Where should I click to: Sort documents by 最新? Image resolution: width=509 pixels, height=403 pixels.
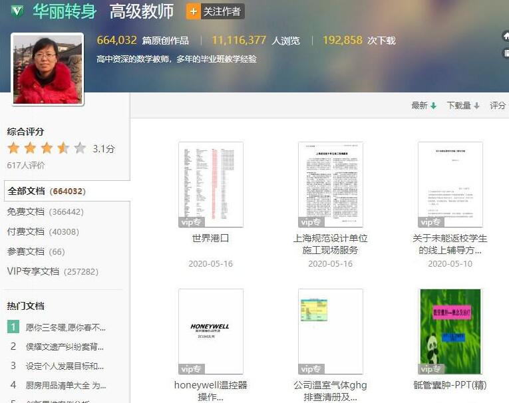419,106
